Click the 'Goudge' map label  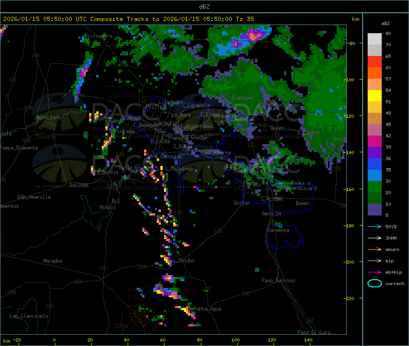[199, 137]
